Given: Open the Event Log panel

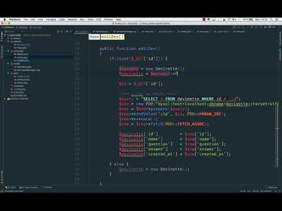Looking at the screenshot, I should 272,188.
